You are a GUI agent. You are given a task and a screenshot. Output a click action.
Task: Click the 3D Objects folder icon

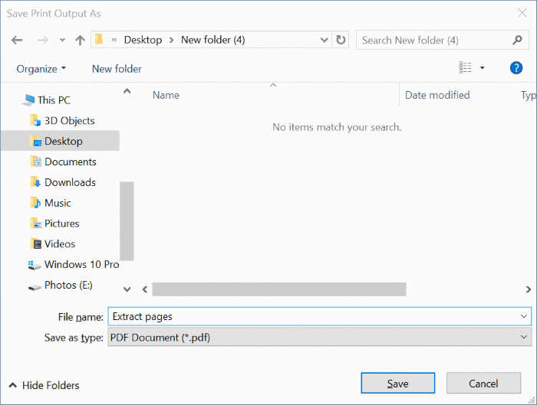pyautogui.click(x=35, y=120)
